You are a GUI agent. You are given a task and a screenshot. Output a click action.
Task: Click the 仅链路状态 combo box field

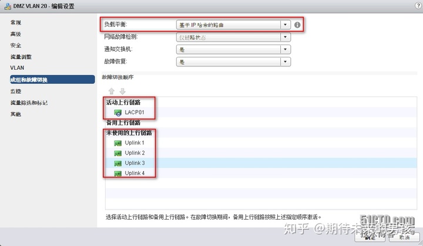pyautogui.click(x=233, y=37)
